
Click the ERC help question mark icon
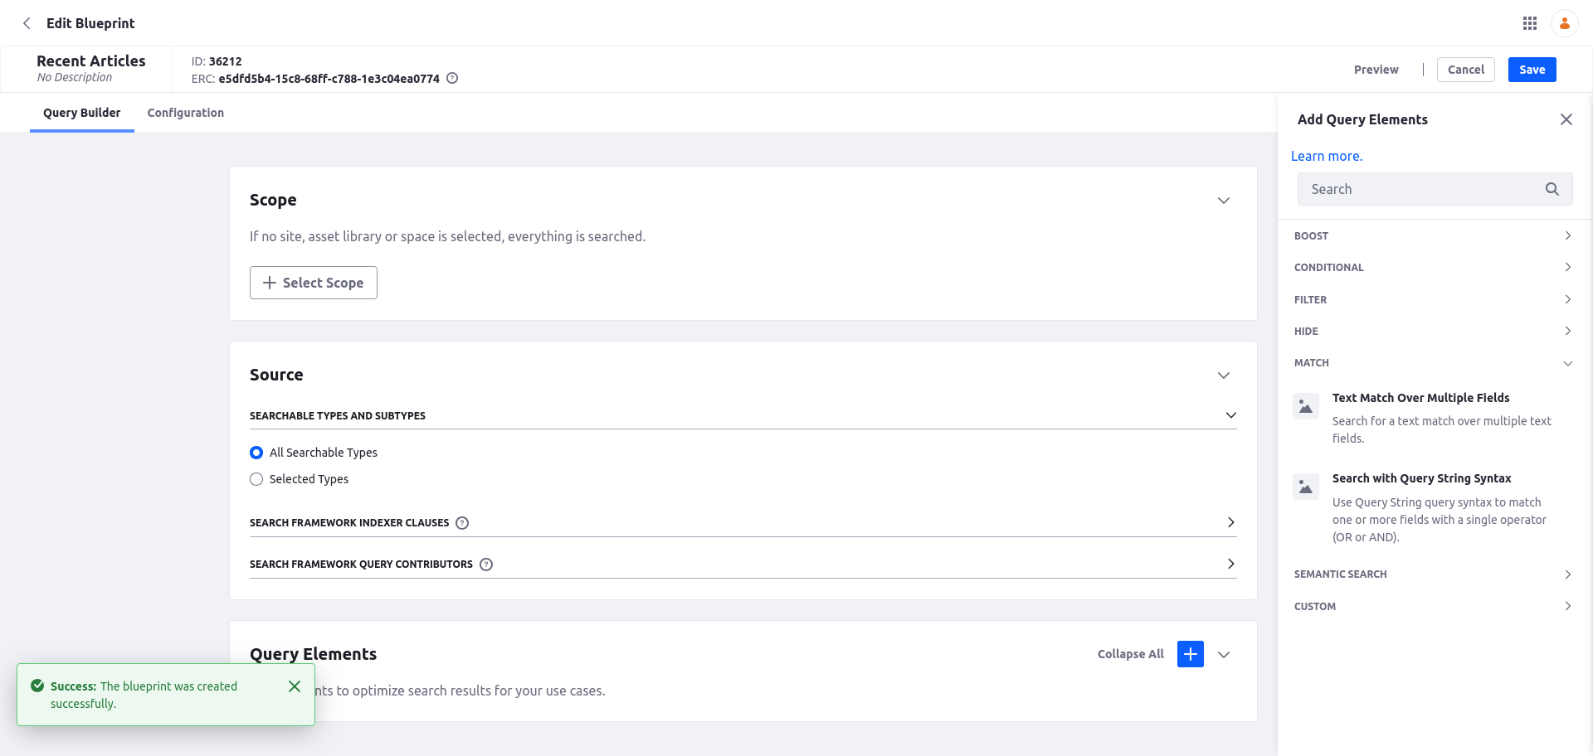pyautogui.click(x=452, y=79)
